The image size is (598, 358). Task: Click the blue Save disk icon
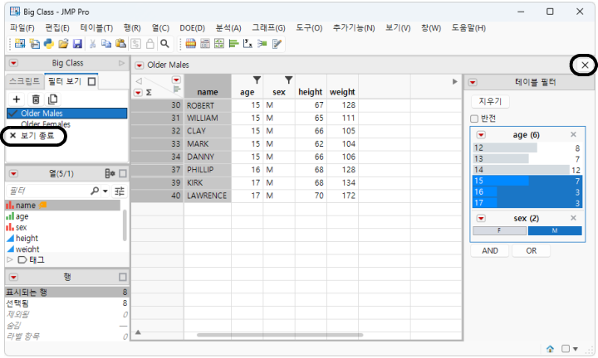(x=77, y=44)
